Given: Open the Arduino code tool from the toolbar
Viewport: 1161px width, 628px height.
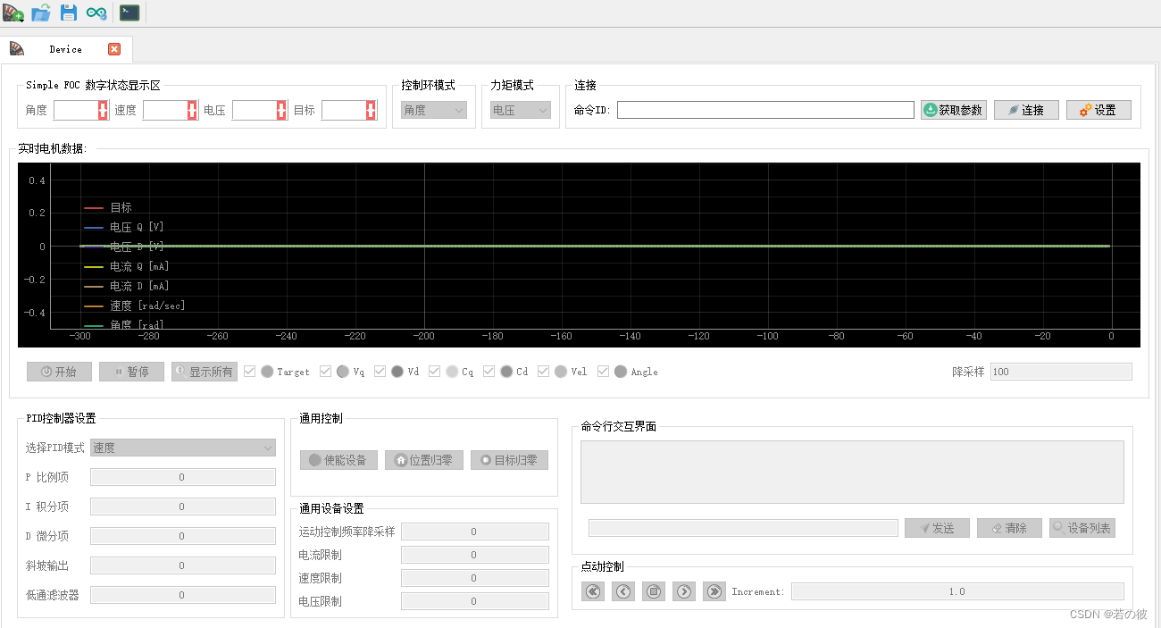Looking at the screenshot, I should (96, 13).
